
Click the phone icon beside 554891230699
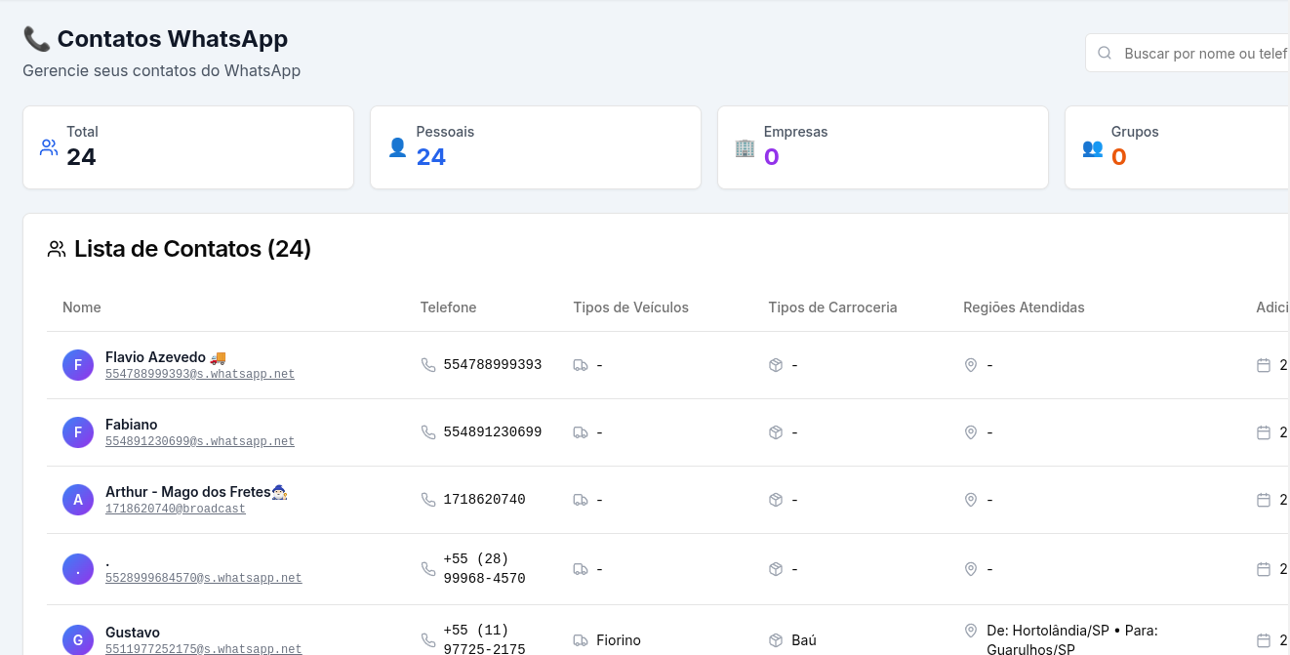[x=428, y=432]
